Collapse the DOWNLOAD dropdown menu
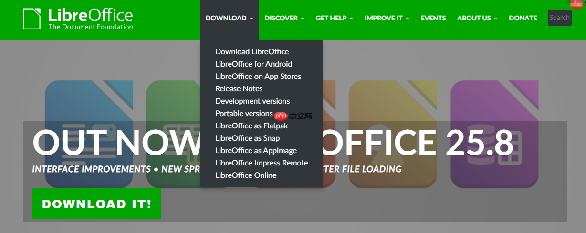 pyautogui.click(x=229, y=18)
